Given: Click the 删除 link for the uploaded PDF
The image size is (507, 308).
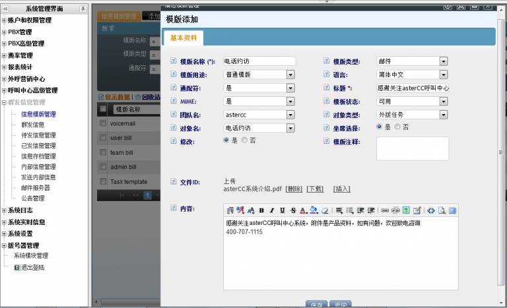Looking at the screenshot, I should click(x=294, y=189).
